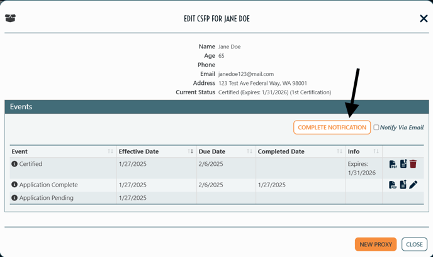Click the PDF icon in the Certified row

[x=393, y=164]
